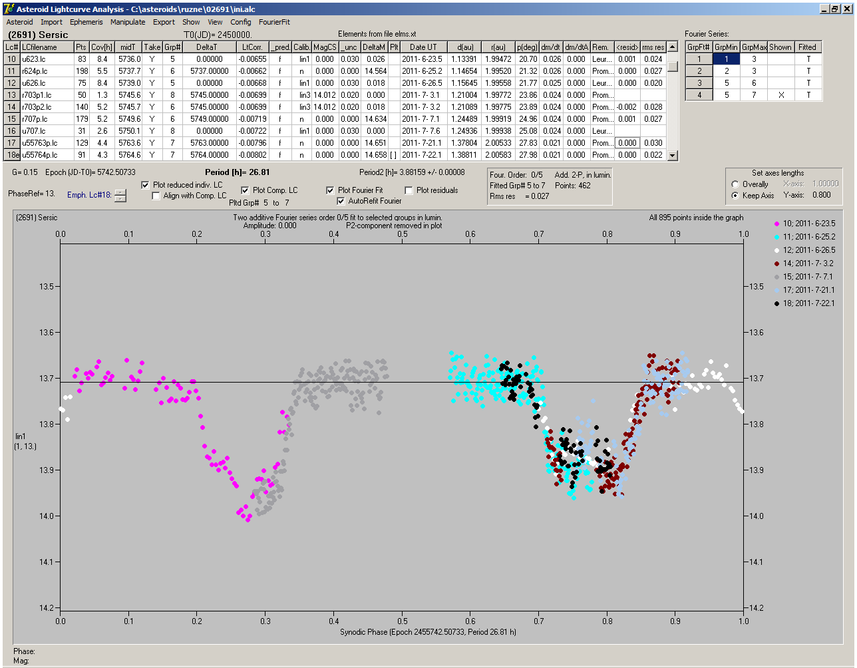Select file u707.lc in the table
This screenshot has width=857, height=668.
pyautogui.click(x=47, y=131)
